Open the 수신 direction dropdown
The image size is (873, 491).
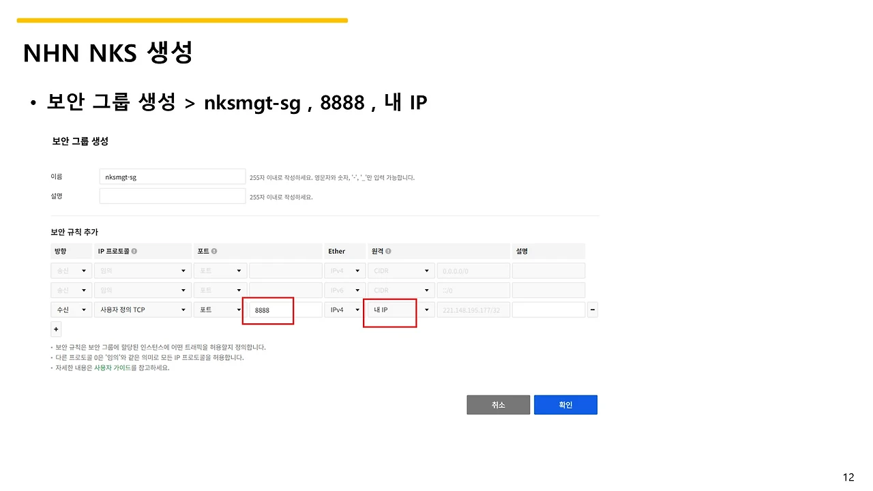[72, 310]
